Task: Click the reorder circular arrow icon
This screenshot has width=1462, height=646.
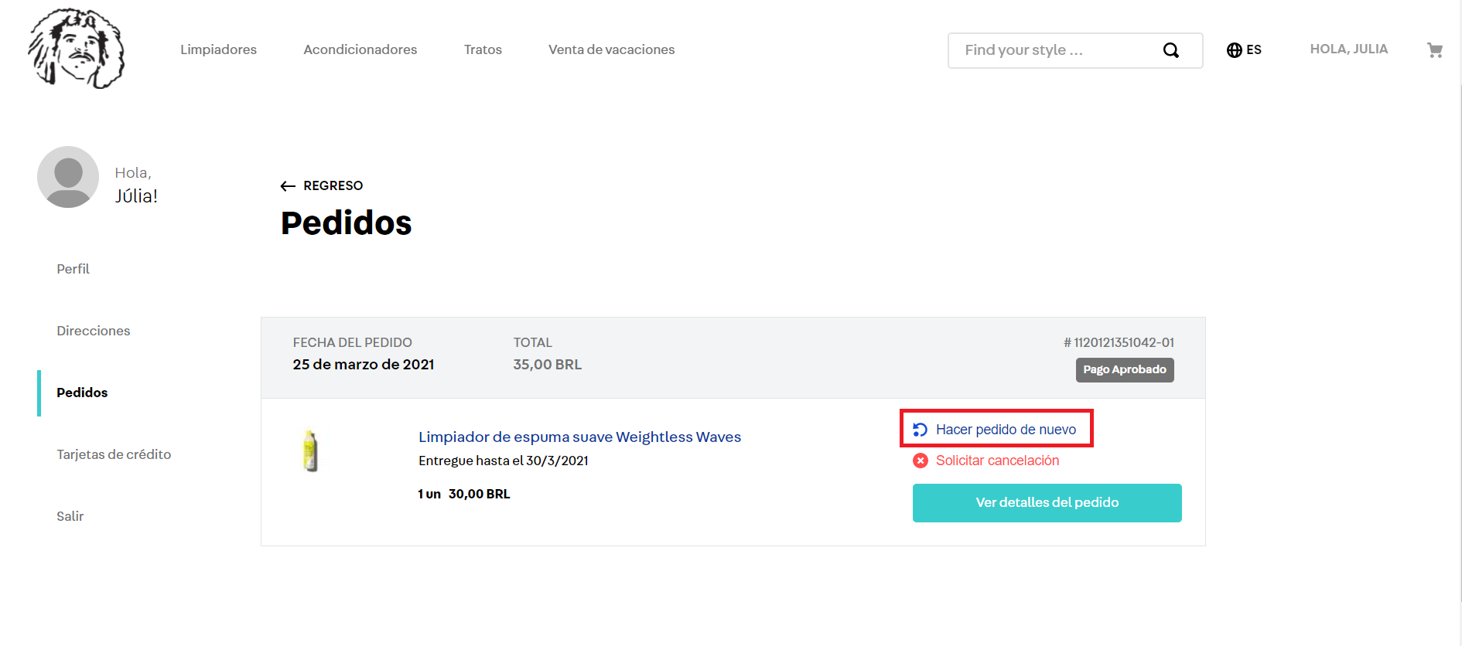Action: tap(920, 430)
